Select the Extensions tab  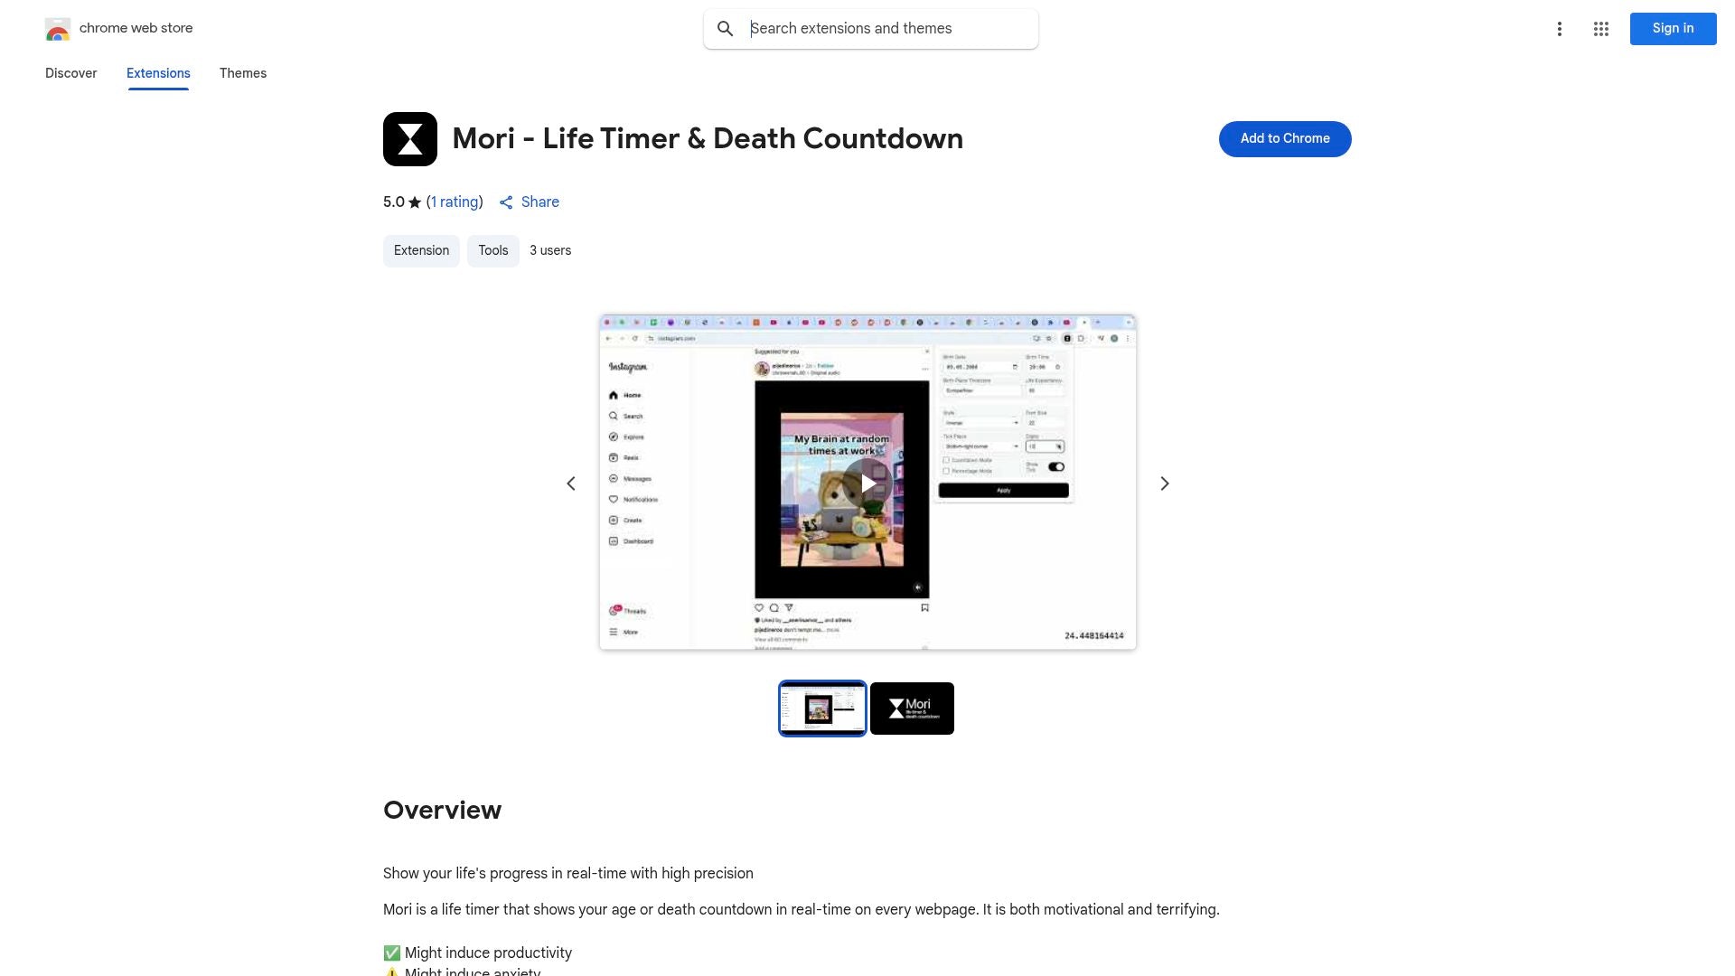pos(158,73)
